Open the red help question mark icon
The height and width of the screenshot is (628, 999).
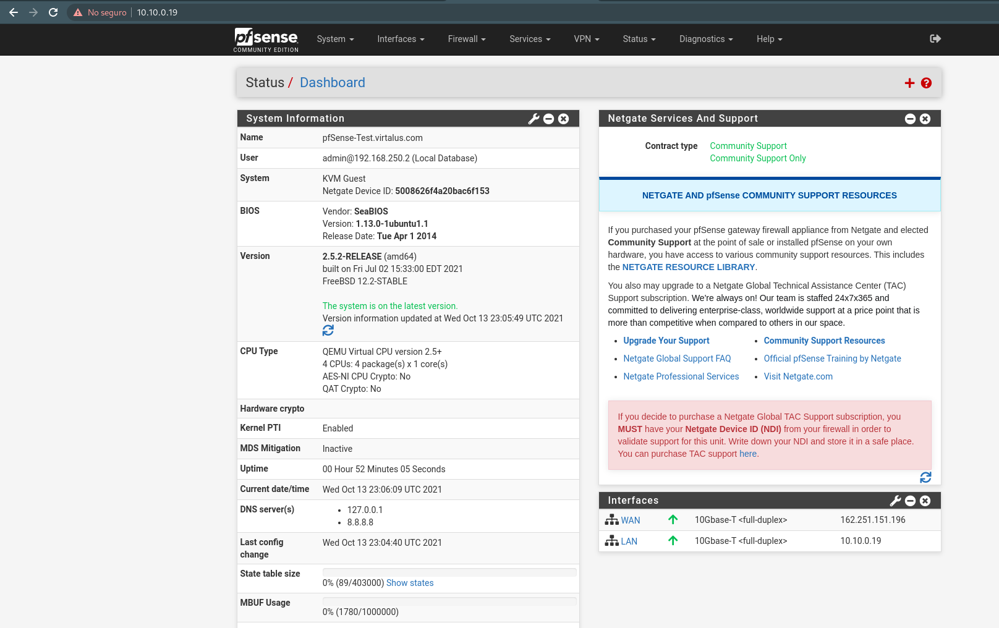(926, 83)
